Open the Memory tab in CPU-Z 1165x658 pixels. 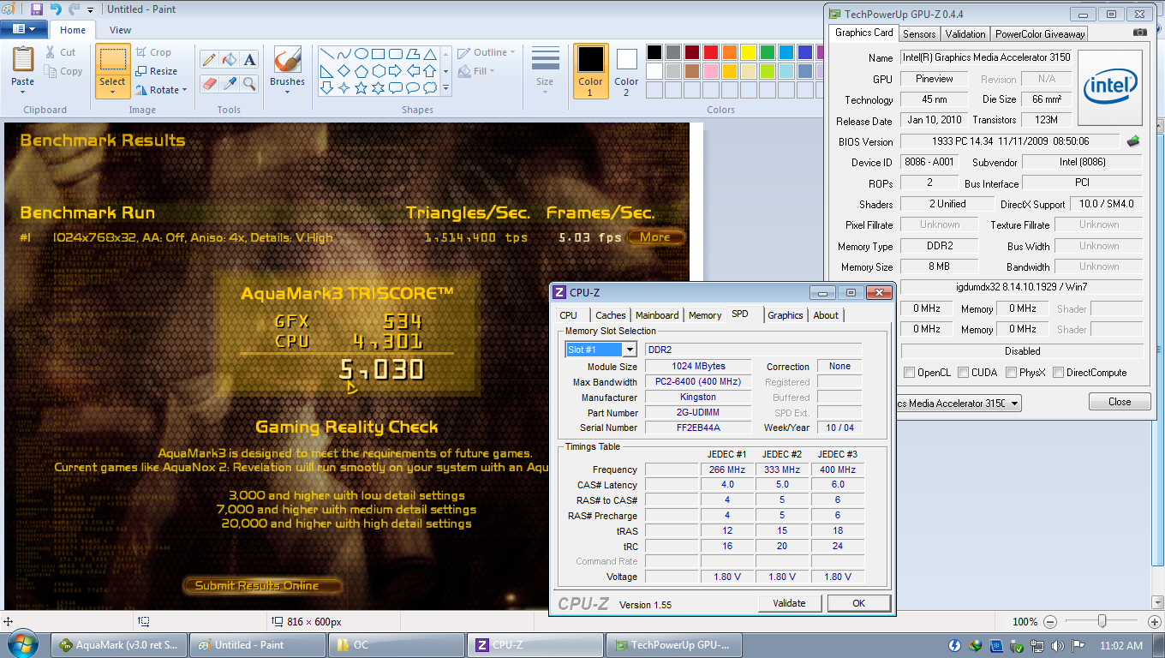705,315
